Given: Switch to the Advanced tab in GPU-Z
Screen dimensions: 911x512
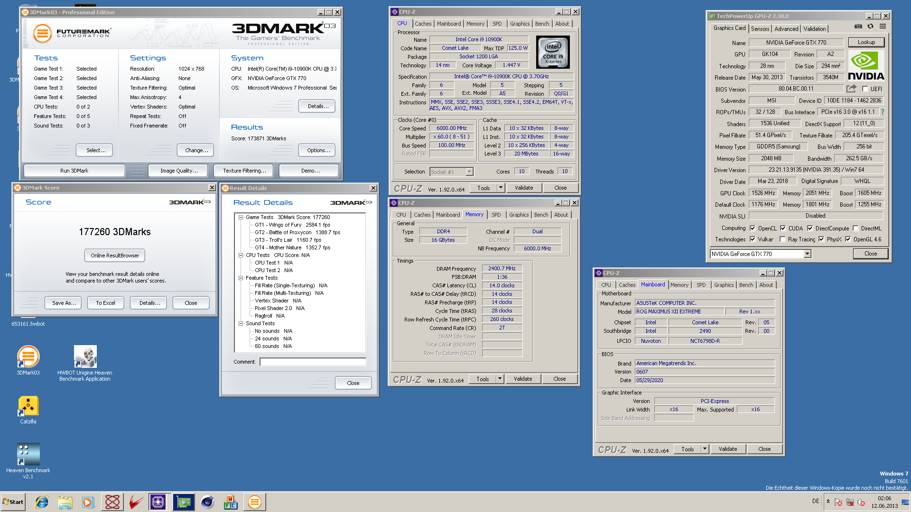Looking at the screenshot, I should click(x=786, y=29).
